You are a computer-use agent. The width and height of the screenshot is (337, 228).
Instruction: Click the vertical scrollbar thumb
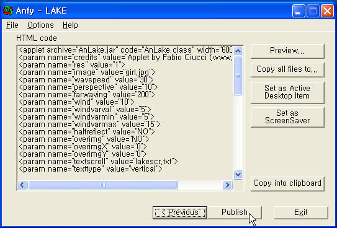(238, 76)
